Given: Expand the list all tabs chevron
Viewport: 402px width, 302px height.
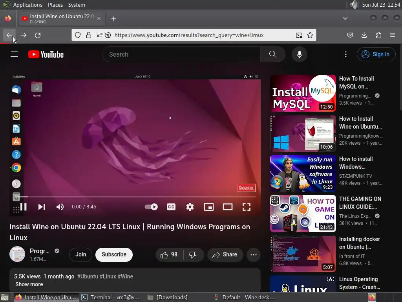Looking at the screenshot, I should [345, 18].
